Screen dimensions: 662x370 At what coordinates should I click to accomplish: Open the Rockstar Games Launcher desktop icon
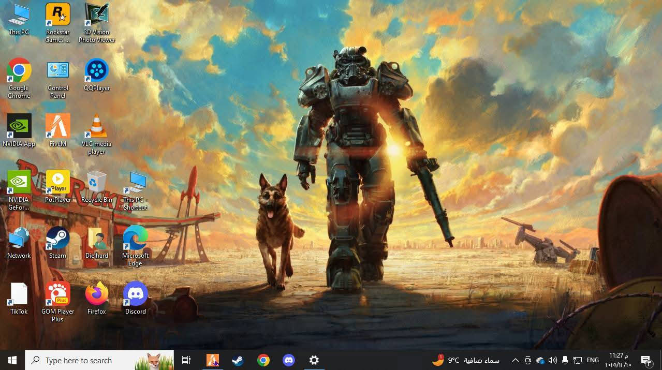click(x=57, y=16)
